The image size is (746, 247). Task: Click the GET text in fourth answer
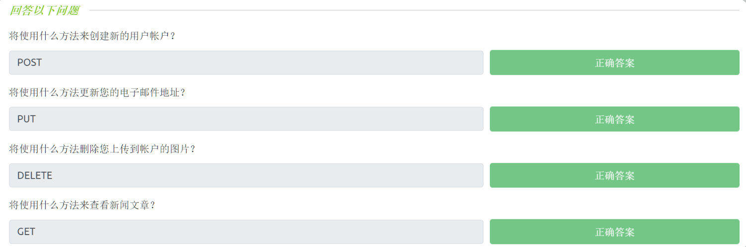tap(26, 232)
